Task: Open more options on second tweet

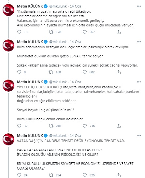Action: (139, 42)
